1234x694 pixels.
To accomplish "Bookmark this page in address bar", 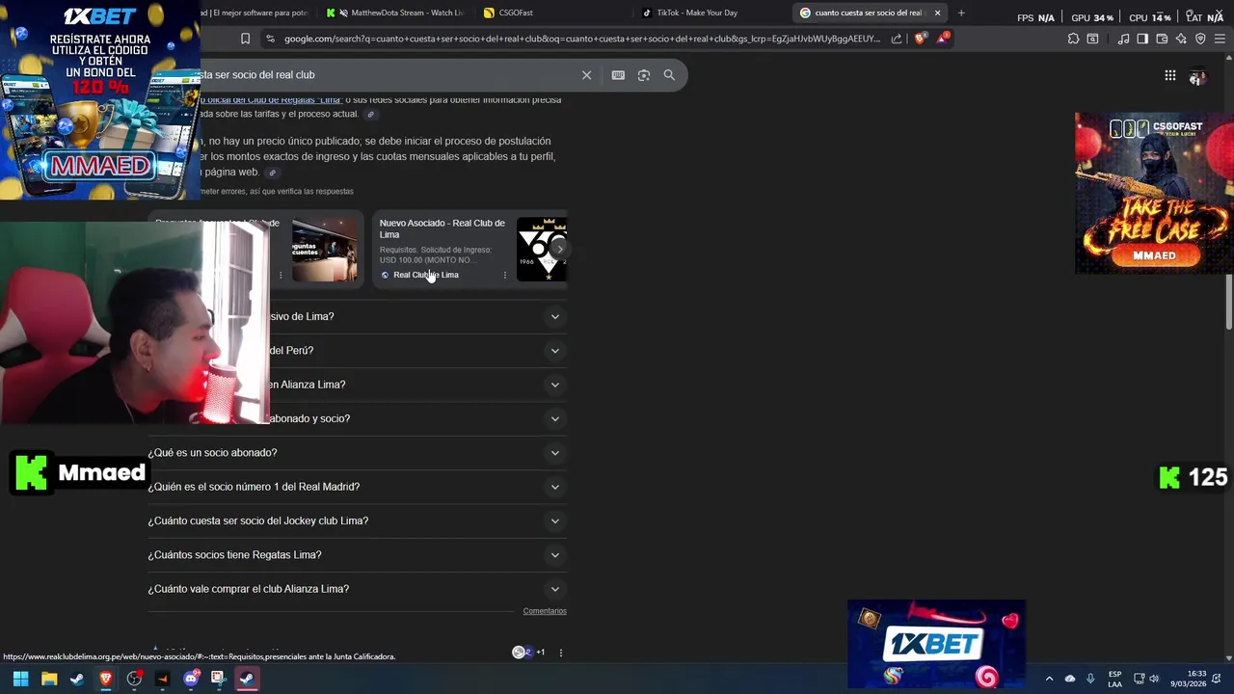I will tap(245, 39).
